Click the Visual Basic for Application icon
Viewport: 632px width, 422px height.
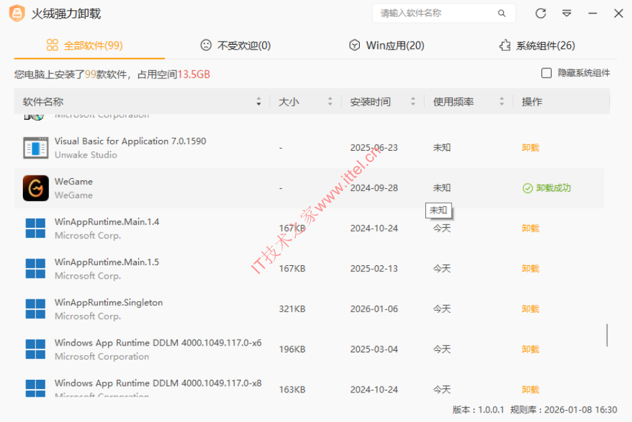point(36,148)
